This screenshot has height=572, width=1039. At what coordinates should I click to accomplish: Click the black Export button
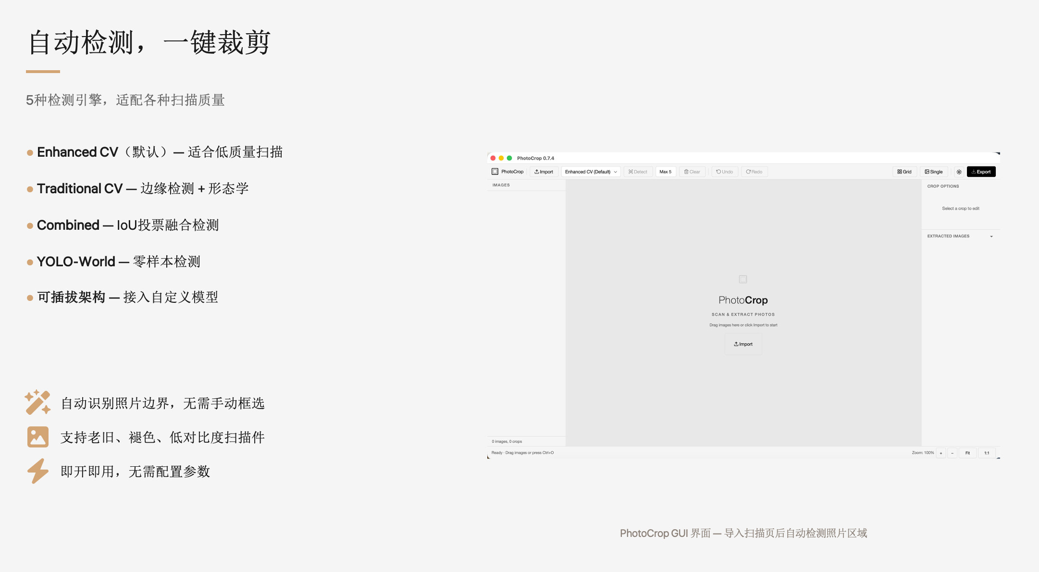pyautogui.click(x=981, y=172)
